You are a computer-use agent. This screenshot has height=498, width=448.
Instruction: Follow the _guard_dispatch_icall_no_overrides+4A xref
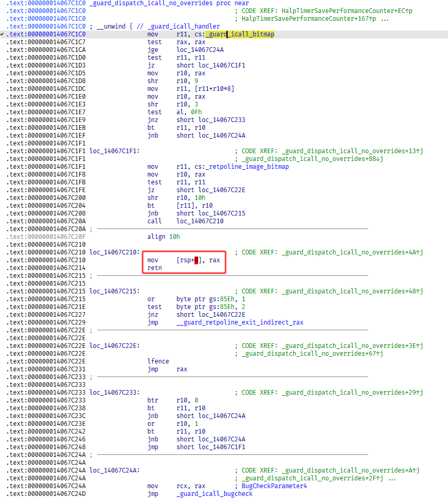[352, 252]
